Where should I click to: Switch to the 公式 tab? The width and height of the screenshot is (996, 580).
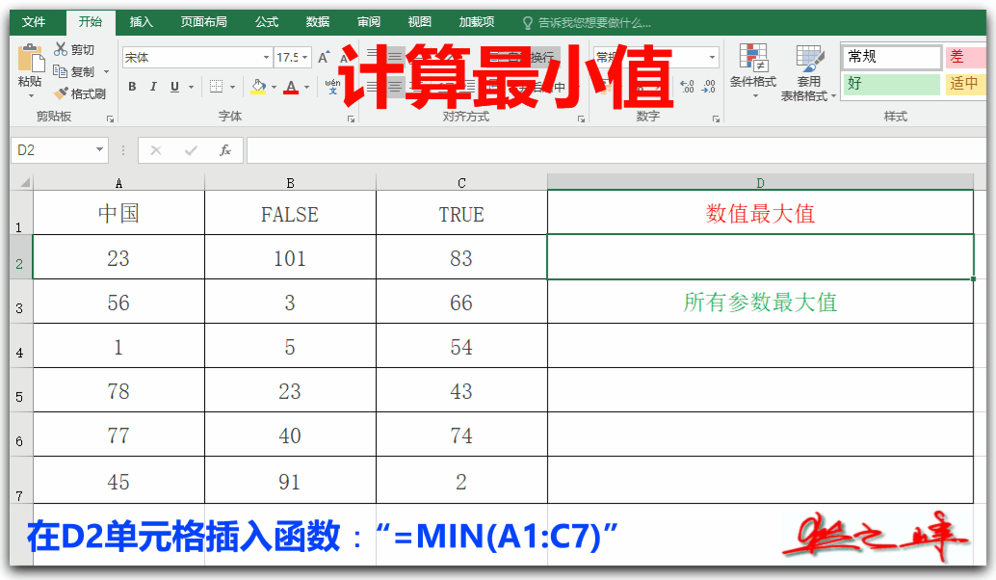(266, 22)
